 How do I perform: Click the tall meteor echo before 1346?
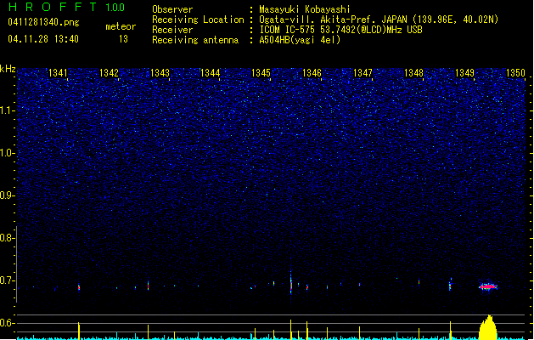291,282
